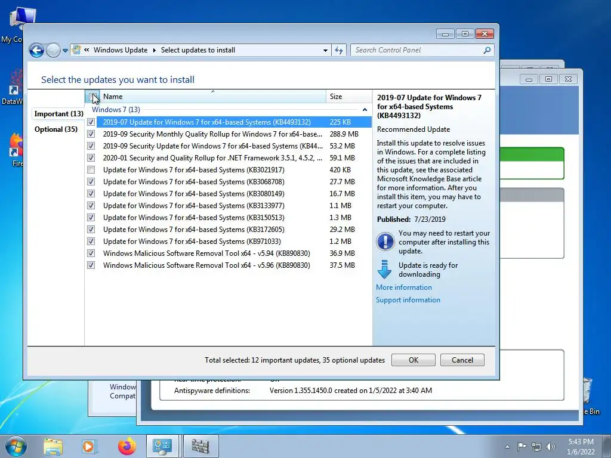Check the KB3021917 update checkbox
This screenshot has height=458, width=611.
click(91, 170)
